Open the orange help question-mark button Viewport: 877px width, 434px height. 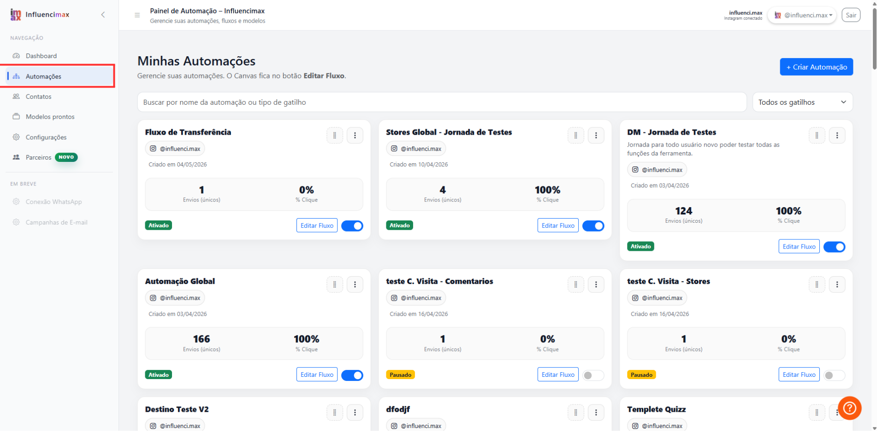point(849,408)
